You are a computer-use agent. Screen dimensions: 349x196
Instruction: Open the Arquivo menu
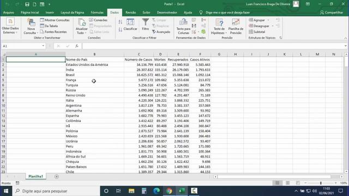pyautogui.click(x=9, y=13)
